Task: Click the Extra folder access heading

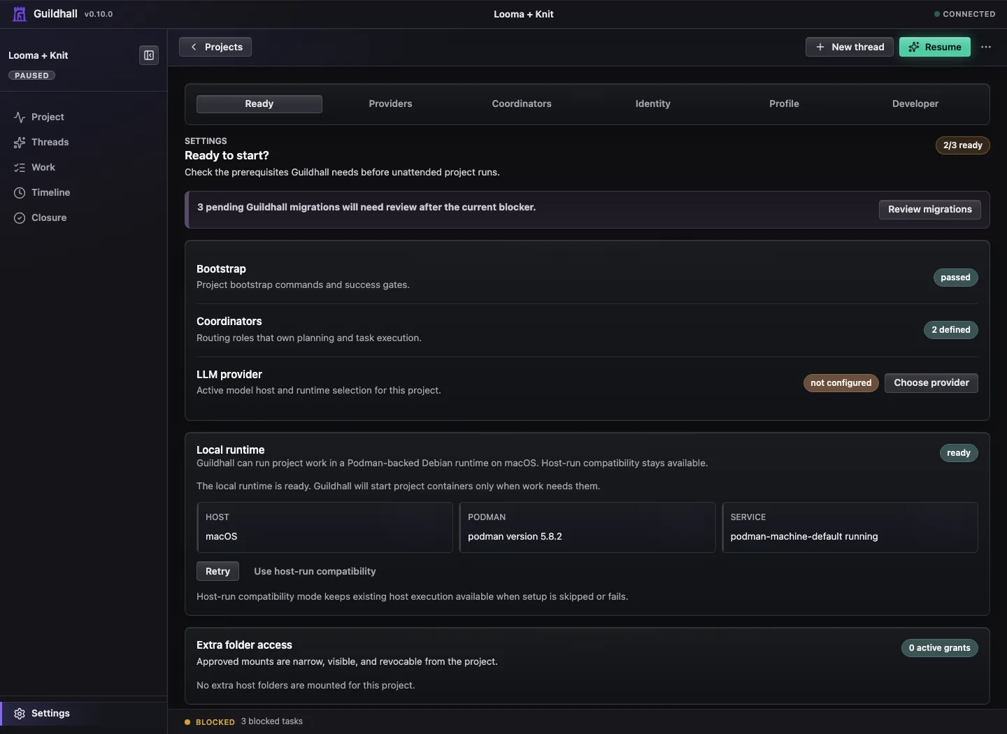Action: coord(244,645)
